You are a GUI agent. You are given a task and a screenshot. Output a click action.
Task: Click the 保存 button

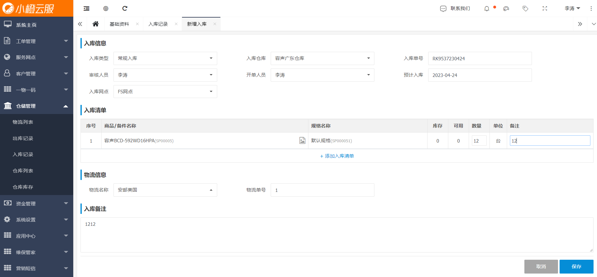(577, 267)
